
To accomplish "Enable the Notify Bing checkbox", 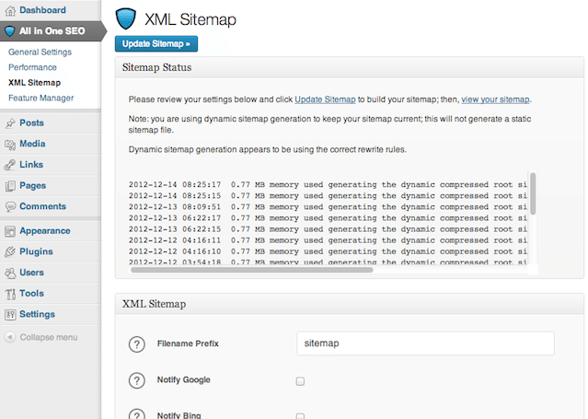I will (x=300, y=416).
